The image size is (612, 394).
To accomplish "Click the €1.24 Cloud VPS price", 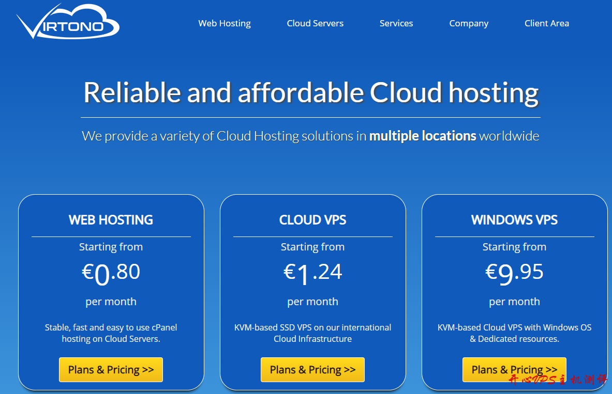I will 312,273.
